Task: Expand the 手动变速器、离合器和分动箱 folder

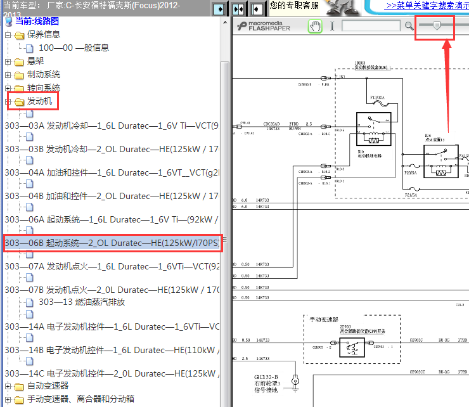Action: pos(8,399)
